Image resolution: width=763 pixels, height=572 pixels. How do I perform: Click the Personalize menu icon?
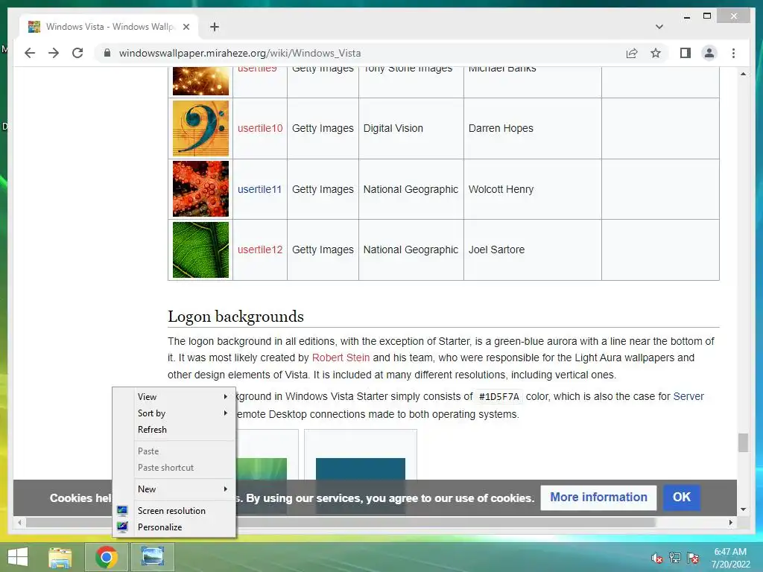(122, 527)
